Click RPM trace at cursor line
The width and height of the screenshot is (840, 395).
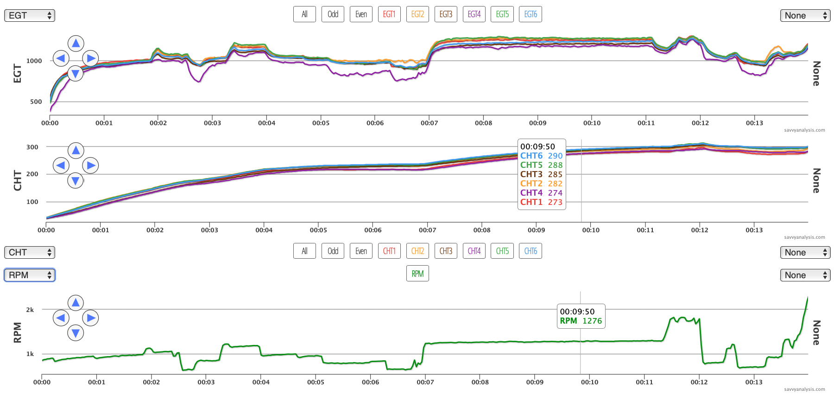[x=581, y=341]
